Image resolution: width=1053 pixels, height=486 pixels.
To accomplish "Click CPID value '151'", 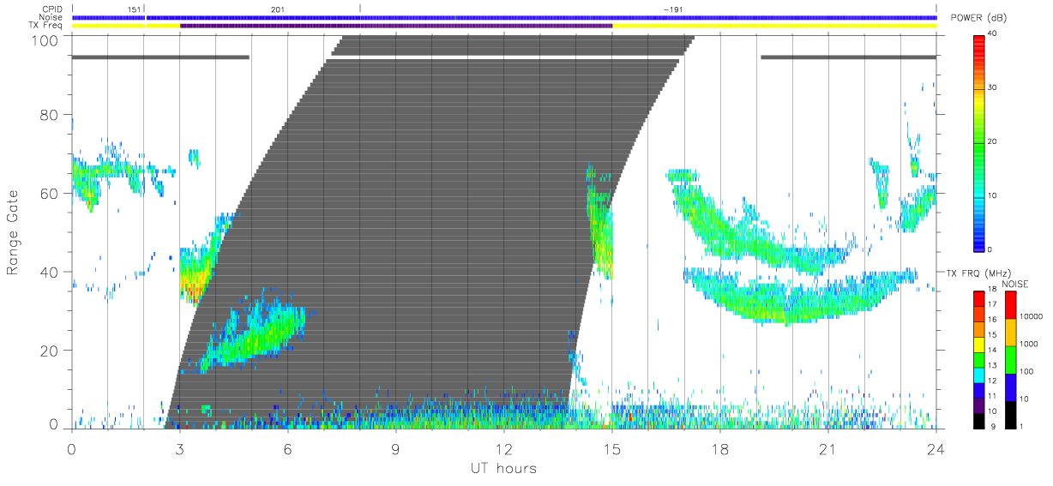I will (x=134, y=9).
